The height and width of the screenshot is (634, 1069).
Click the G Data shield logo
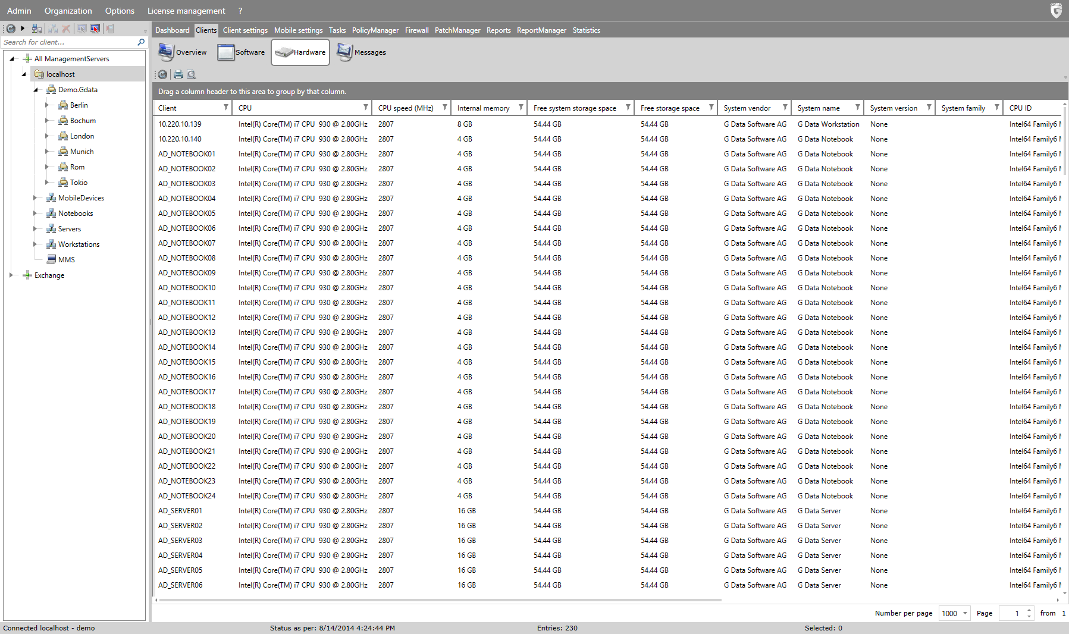1056,10
